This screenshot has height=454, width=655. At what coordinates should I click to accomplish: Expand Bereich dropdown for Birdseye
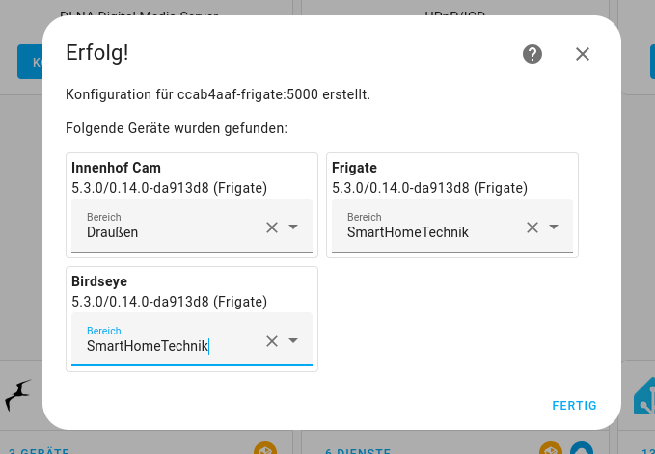[294, 341]
